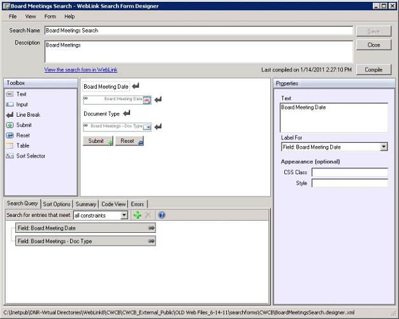Select the Sort Selector tool in Toolbox
The height and width of the screenshot is (319, 399).
pos(25,156)
